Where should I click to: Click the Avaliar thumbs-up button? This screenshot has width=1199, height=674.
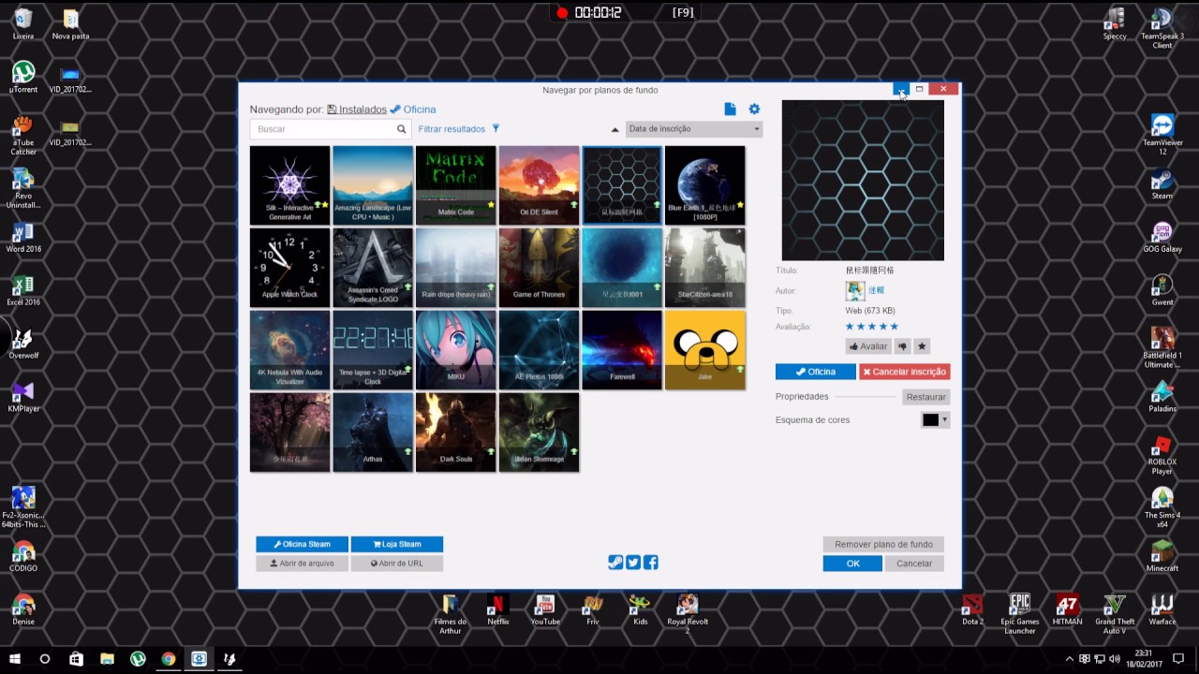pos(868,346)
